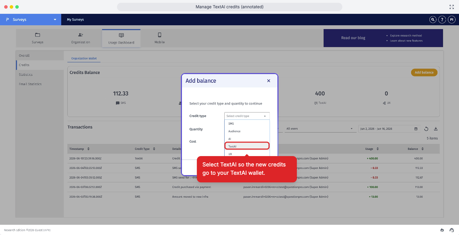Click the Manage TextAI credits title bar
The image size is (459, 235).
229,7
